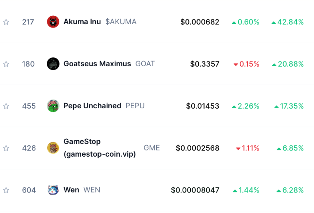This screenshot has width=314, height=213.
Task: Click Akuma Inu 42.84% change value
Action: (288, 22)
